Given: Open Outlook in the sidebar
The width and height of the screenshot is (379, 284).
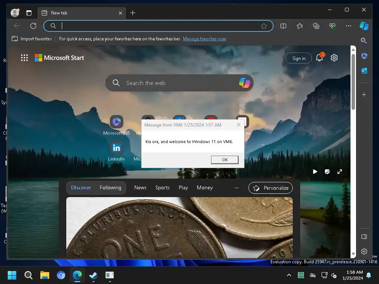Looking at the screenshot, I should (364, 71).
